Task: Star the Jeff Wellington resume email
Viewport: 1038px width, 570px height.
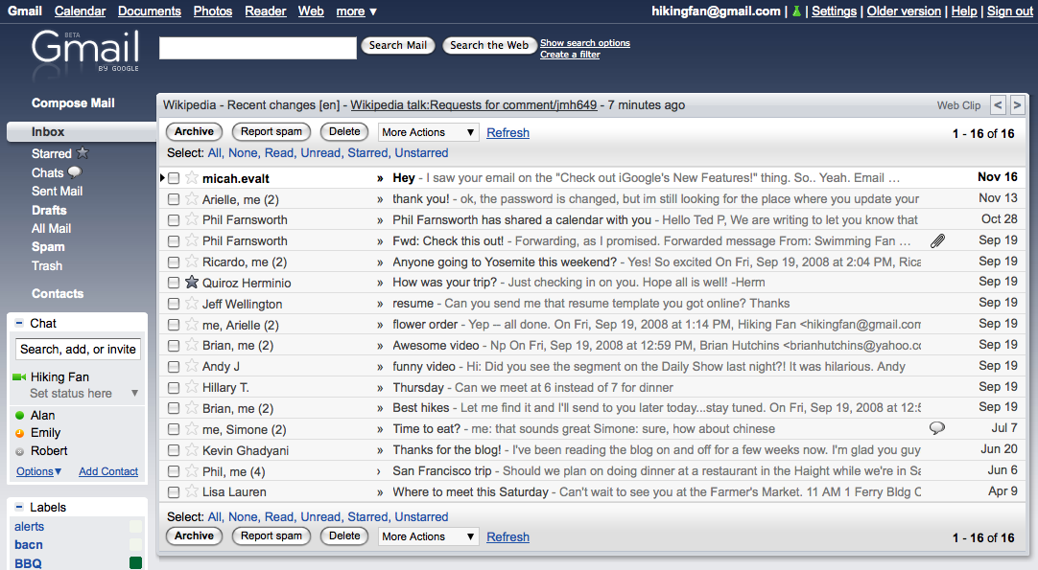Action: pos(191,304)
